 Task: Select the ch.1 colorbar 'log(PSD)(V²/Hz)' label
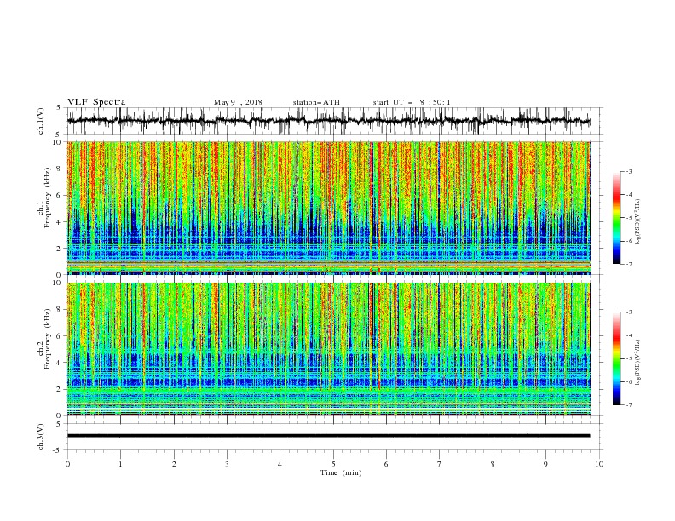637,222
